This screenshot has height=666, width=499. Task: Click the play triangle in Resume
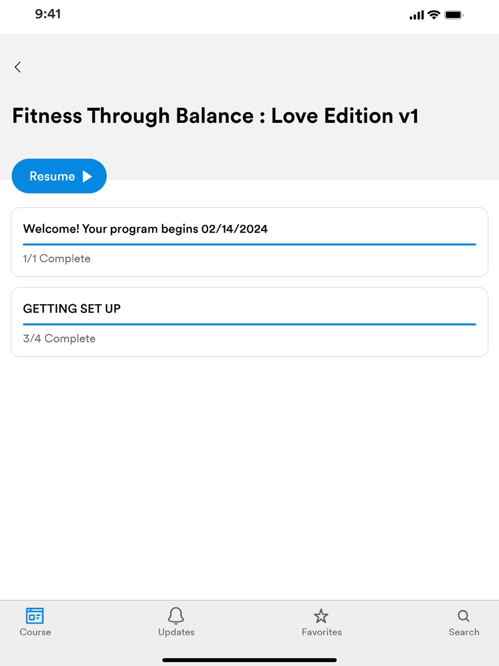click(x=87, y=176)
